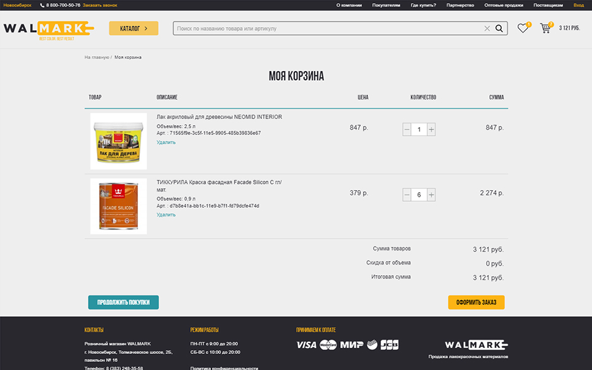Click the NEOMID lacquer product thumbnail
Image resolution: width=592 pixels, height=370 pixels.
[x=118, y=141]
